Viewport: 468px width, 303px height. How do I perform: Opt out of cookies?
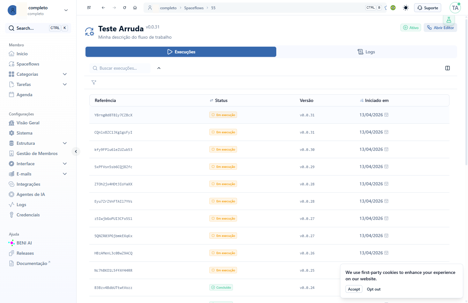[374, 289]
